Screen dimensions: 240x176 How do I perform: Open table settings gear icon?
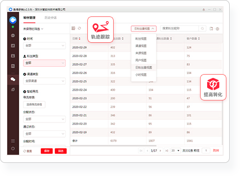click(x=217, y=29)
